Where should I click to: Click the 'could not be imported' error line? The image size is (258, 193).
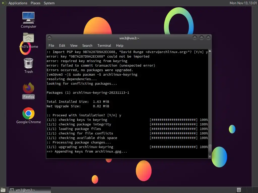point(98,57)
